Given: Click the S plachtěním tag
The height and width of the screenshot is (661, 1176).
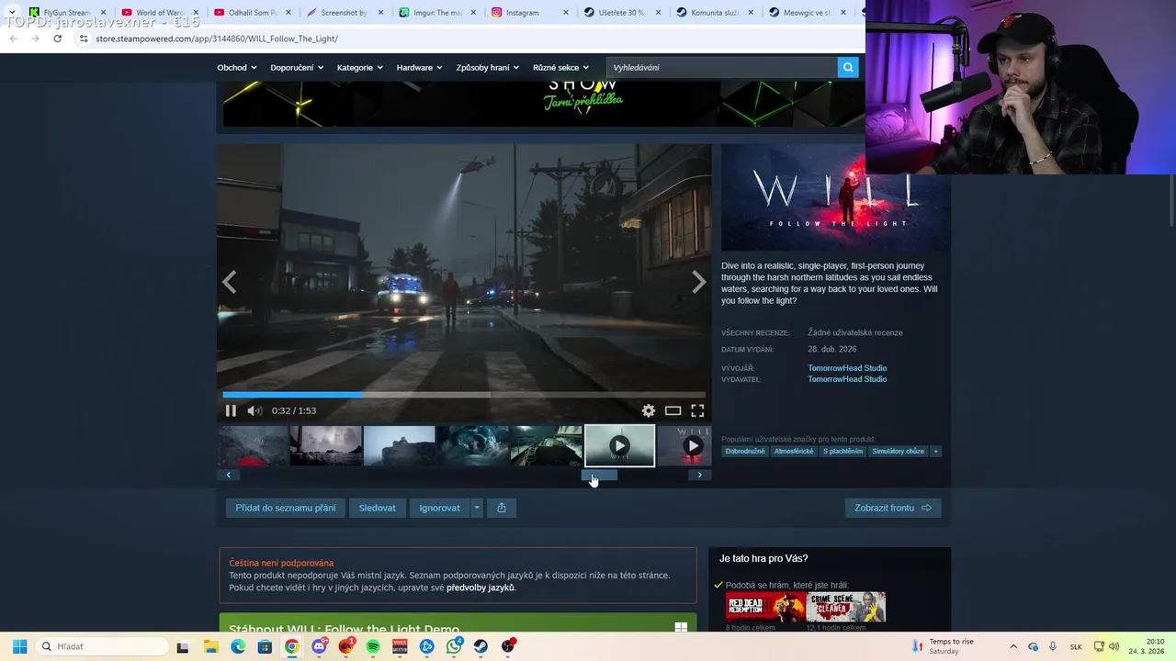Looking at the screenshot, I should [842, 451].
